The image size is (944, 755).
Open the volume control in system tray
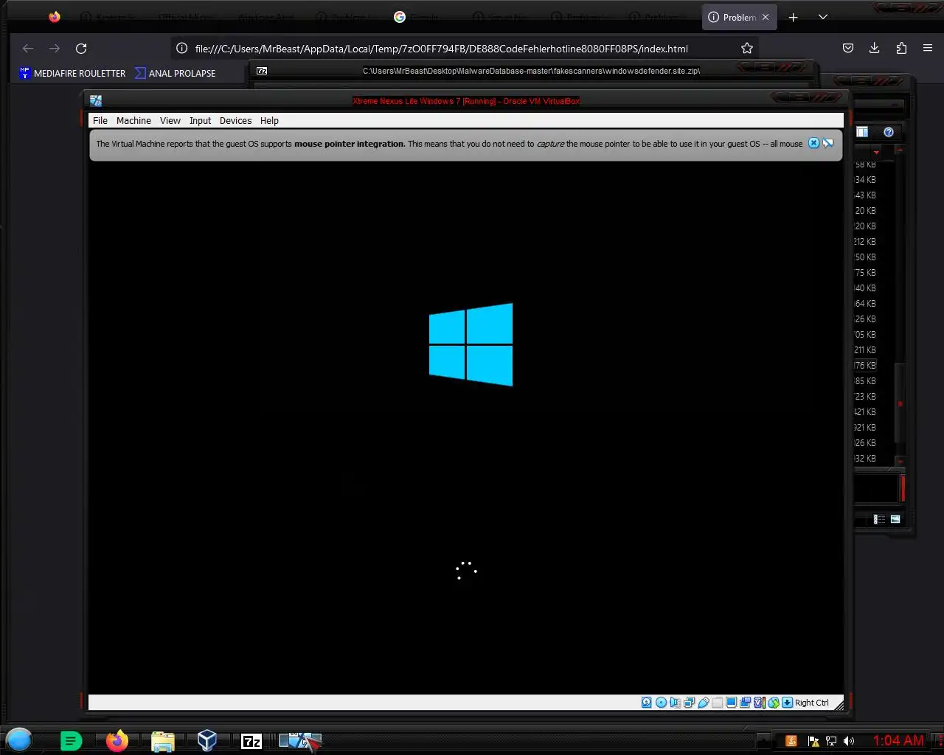(x=849, y=741)
